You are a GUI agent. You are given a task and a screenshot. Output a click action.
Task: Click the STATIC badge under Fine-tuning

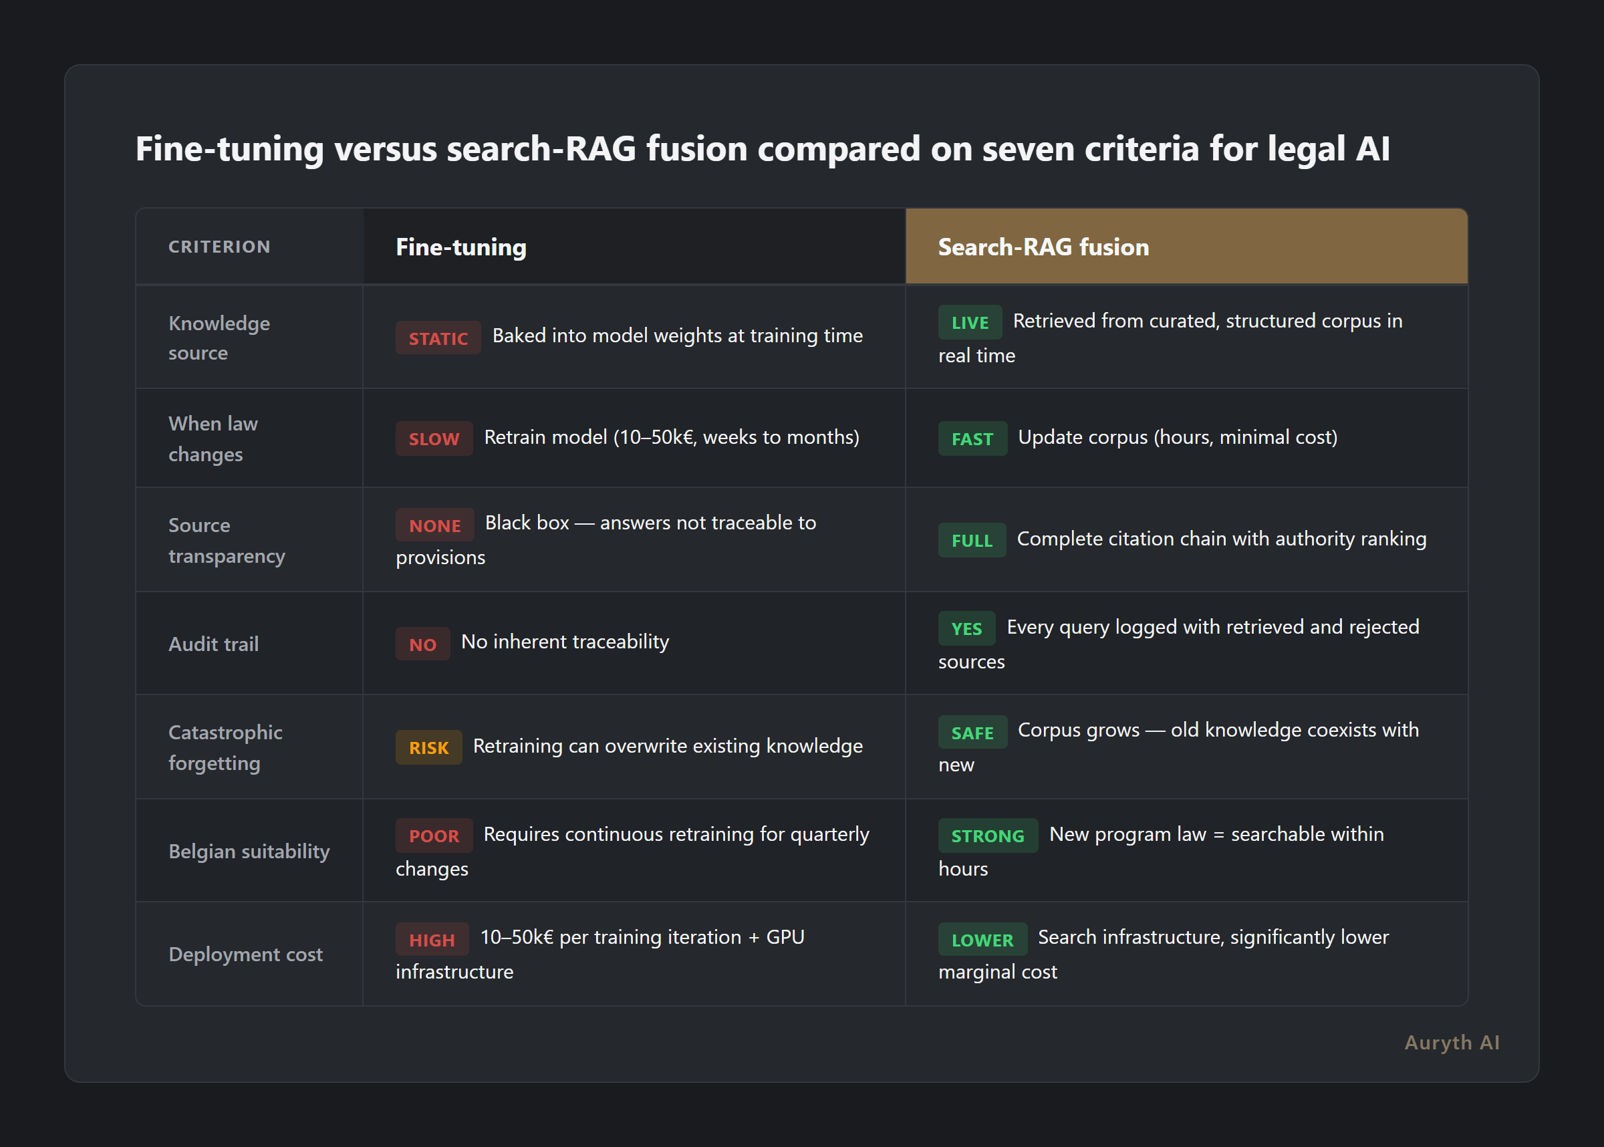438,338
